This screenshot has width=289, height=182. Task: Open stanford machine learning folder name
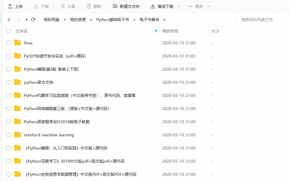point(49,135)
